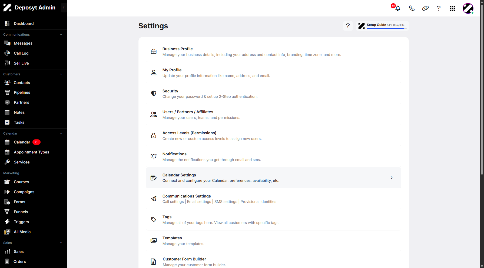Collapse the sidebar with arrow button
This screenshot has width=484, height=268.
tap(64, 8)
